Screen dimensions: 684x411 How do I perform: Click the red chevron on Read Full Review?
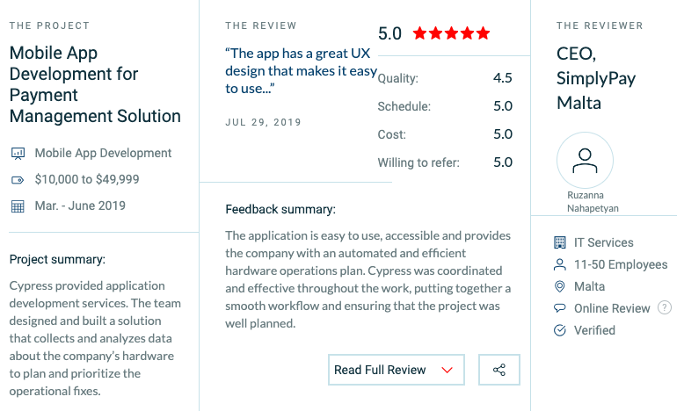point(447,370)
